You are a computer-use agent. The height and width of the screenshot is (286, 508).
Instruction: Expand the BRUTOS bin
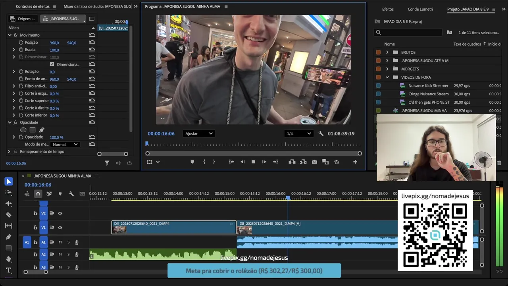pos(387,52)
